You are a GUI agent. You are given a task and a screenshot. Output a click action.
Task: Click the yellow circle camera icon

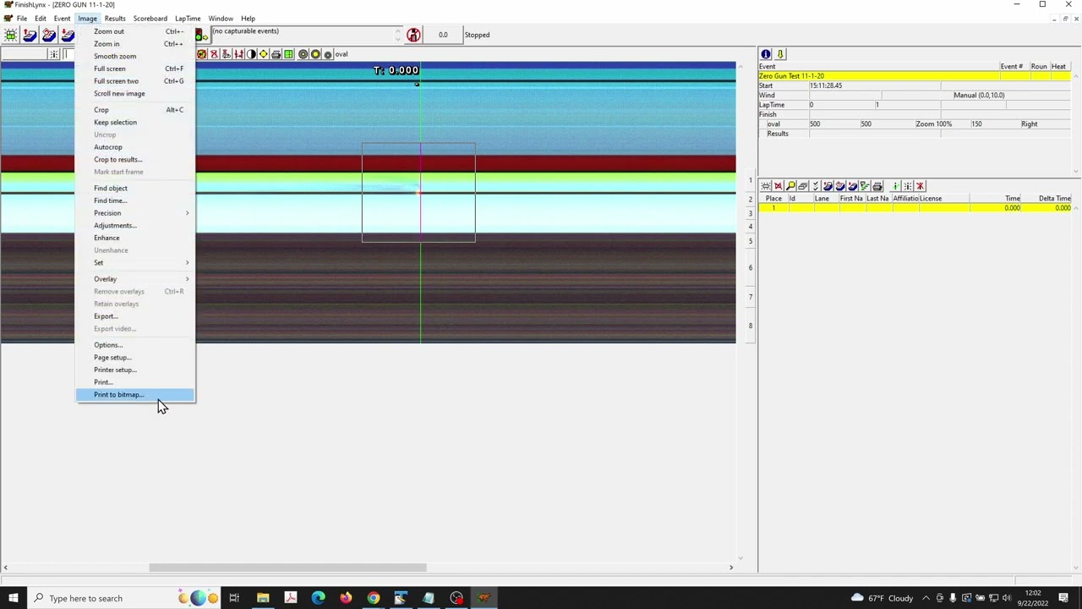pos(315,54)
